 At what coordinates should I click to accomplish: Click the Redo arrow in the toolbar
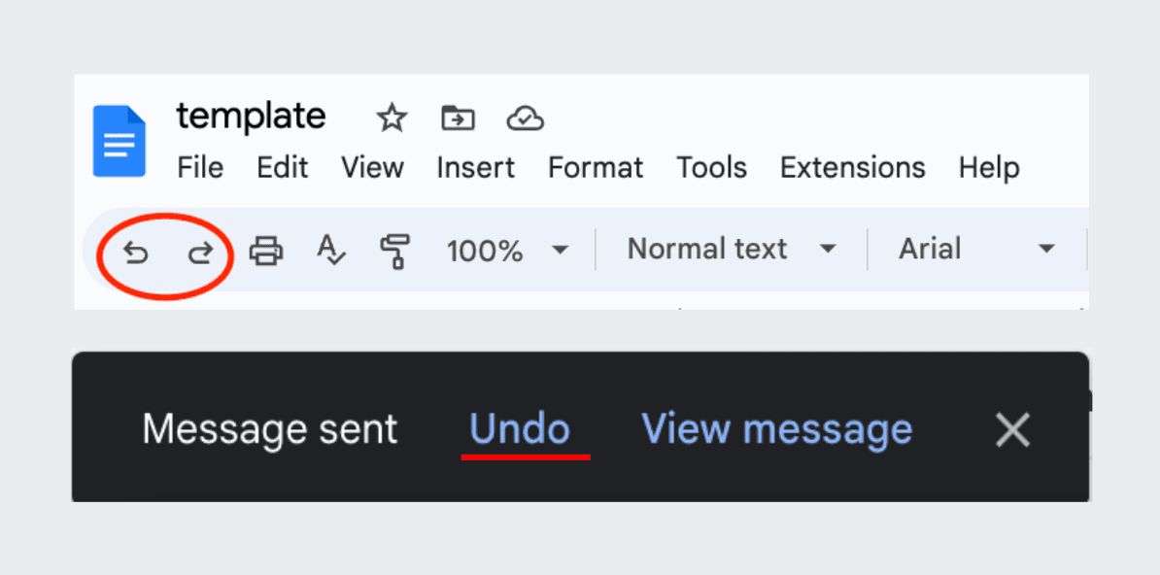pos(200,254)
